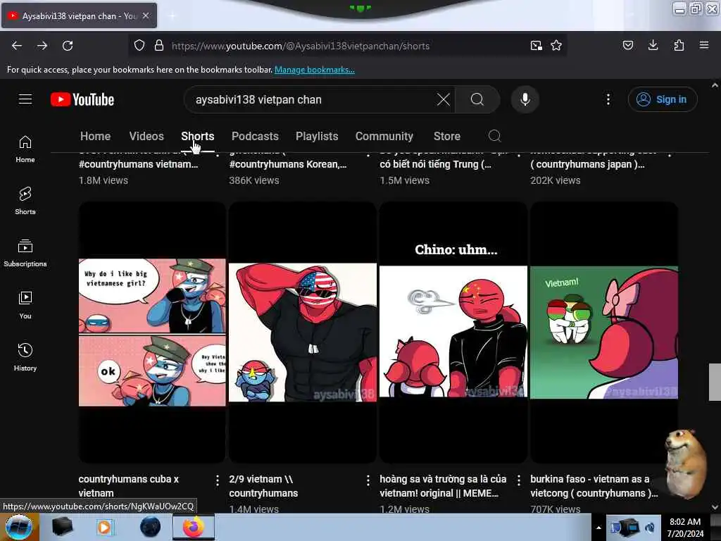This screenshot has width=721, height=541.
Task: Open the Vietnam! green background thumbnail
Action: [x=604, y=332]
